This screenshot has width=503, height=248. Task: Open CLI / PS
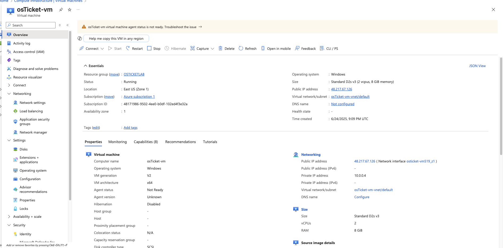[329, 48]
